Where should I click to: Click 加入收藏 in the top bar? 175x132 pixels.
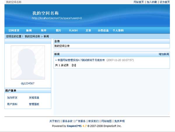[x=151, y=2]
